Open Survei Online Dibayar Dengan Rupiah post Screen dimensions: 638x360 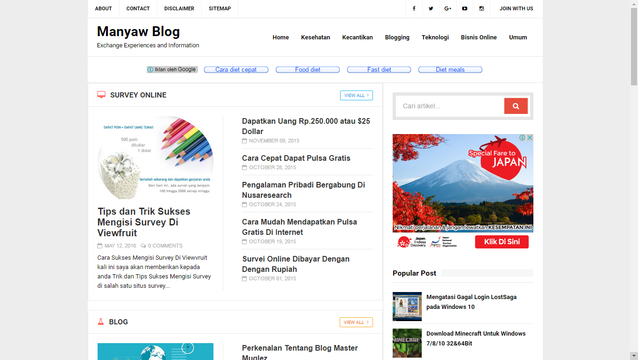(x=296, y=264)
